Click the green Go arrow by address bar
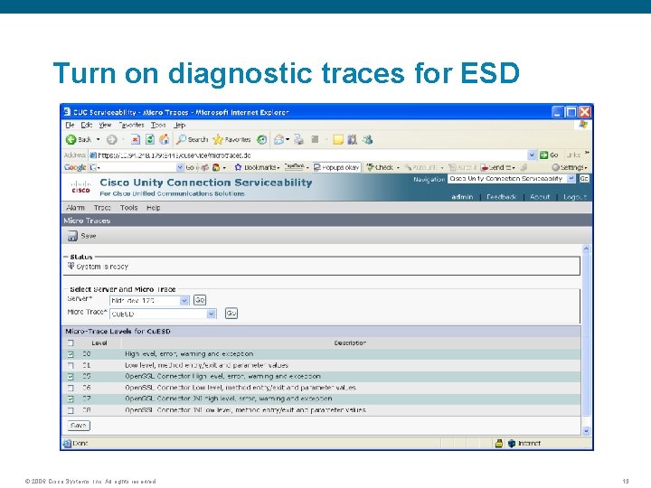The height and width of the screenshot is (488, 651). (x=544, y=155)
